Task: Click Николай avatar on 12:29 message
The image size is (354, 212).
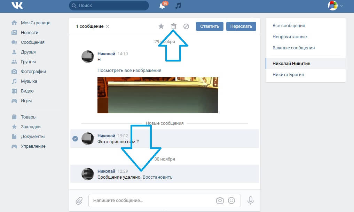Action: click(88, 174)
